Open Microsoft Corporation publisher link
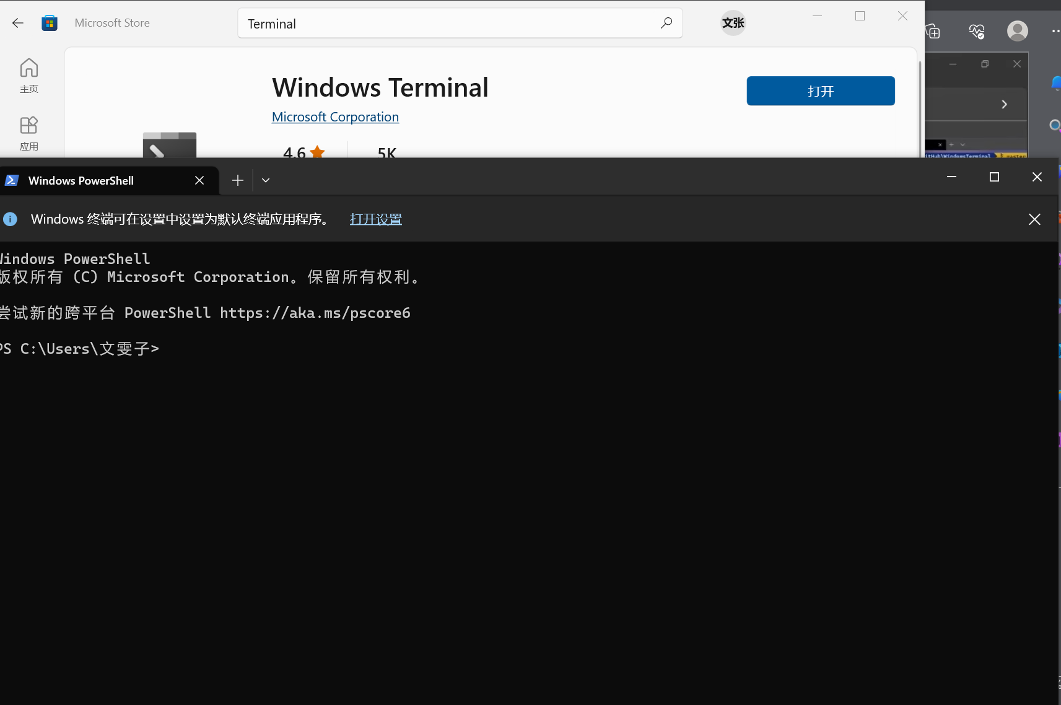The height and width of the screenshot is (705, 1061). [335, 117]
